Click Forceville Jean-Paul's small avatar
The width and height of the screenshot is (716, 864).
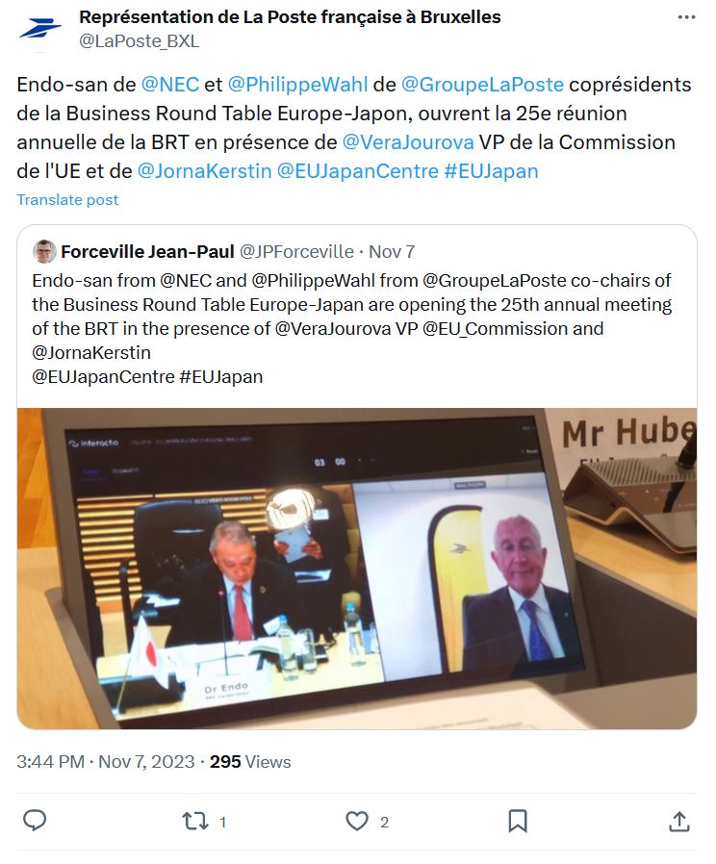coord(44,252)
